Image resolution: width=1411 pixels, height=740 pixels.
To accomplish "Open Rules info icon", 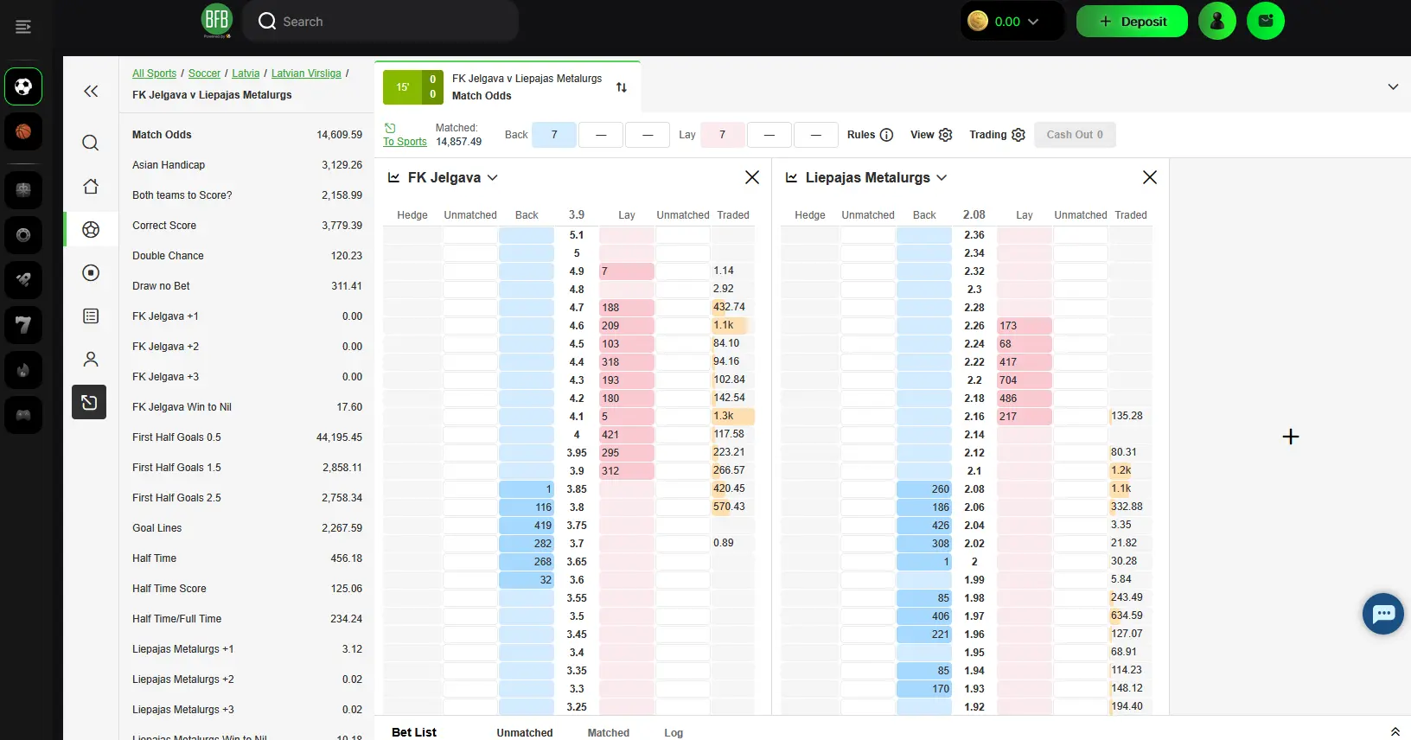I will coord(886,135).
